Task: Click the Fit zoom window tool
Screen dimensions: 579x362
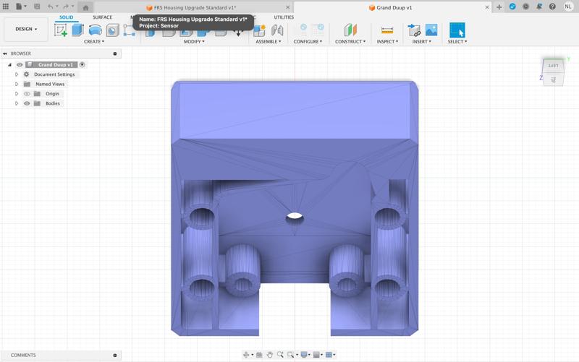Action: [291, 355]
